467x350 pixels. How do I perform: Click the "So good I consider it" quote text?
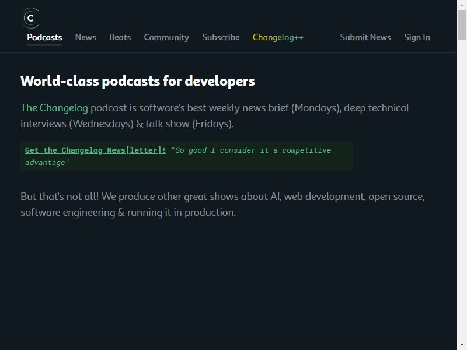click(x=178, y=156)
